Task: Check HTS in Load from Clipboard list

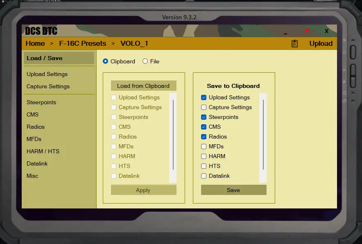Action: [x=113, y=166]
